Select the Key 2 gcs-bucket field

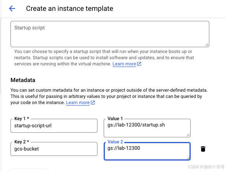click(54, 149)
